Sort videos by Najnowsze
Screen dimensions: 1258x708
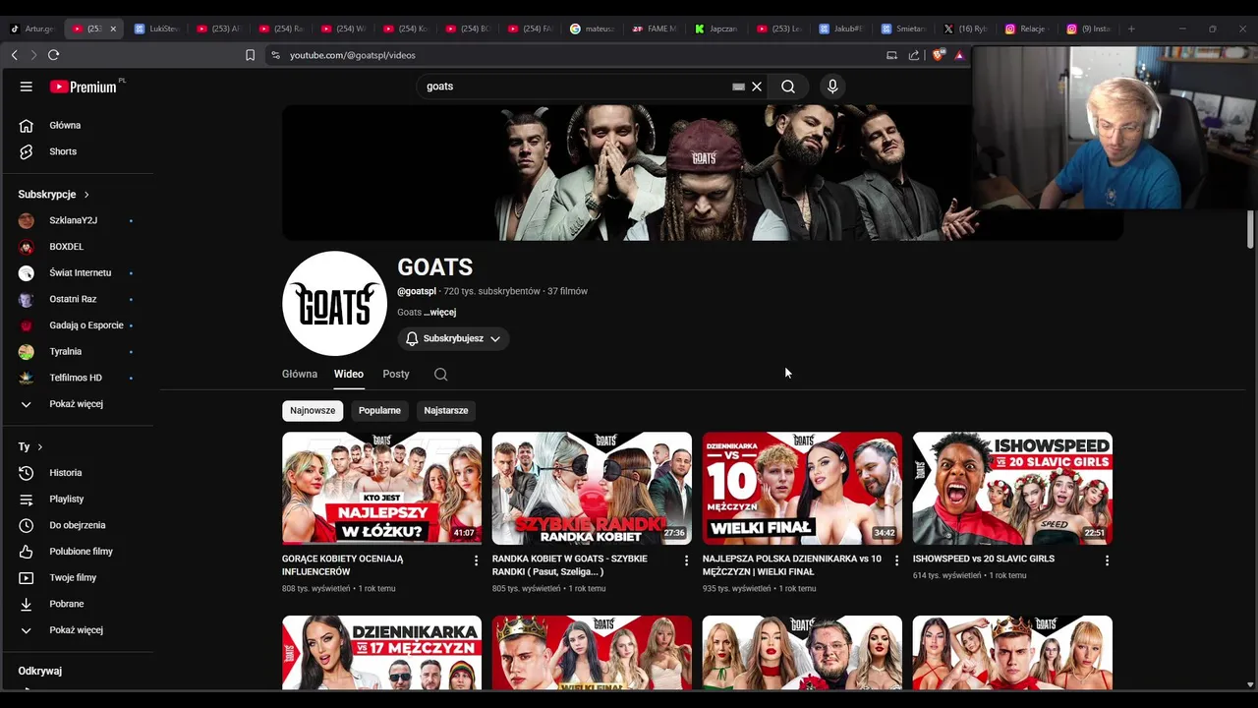(313, 410)
